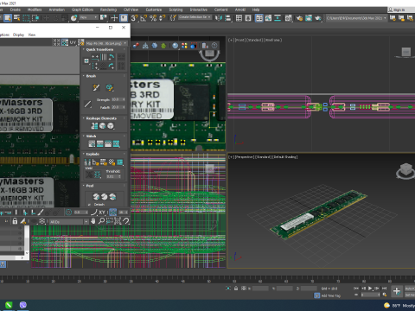
Task: Toggle the 3D Snaps icon
Action: click(134, 18)
